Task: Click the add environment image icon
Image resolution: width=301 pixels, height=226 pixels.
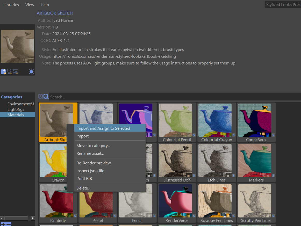Action: tap(15, 72)
